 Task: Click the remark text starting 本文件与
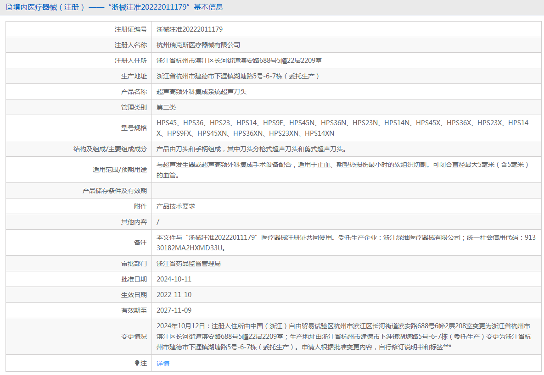(x=346, y=243)
